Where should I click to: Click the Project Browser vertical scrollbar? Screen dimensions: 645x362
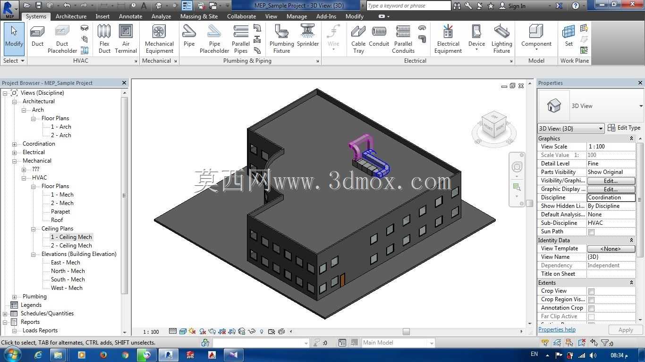point(125,195)
